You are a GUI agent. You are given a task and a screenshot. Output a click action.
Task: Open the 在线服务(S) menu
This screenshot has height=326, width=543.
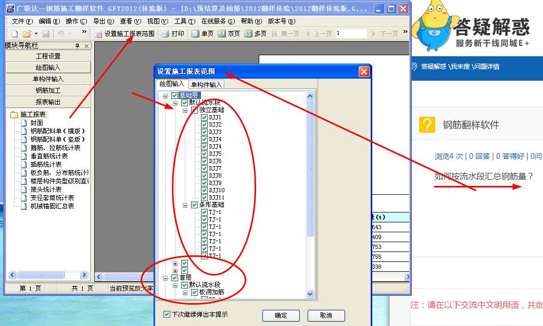coord(218,21)
